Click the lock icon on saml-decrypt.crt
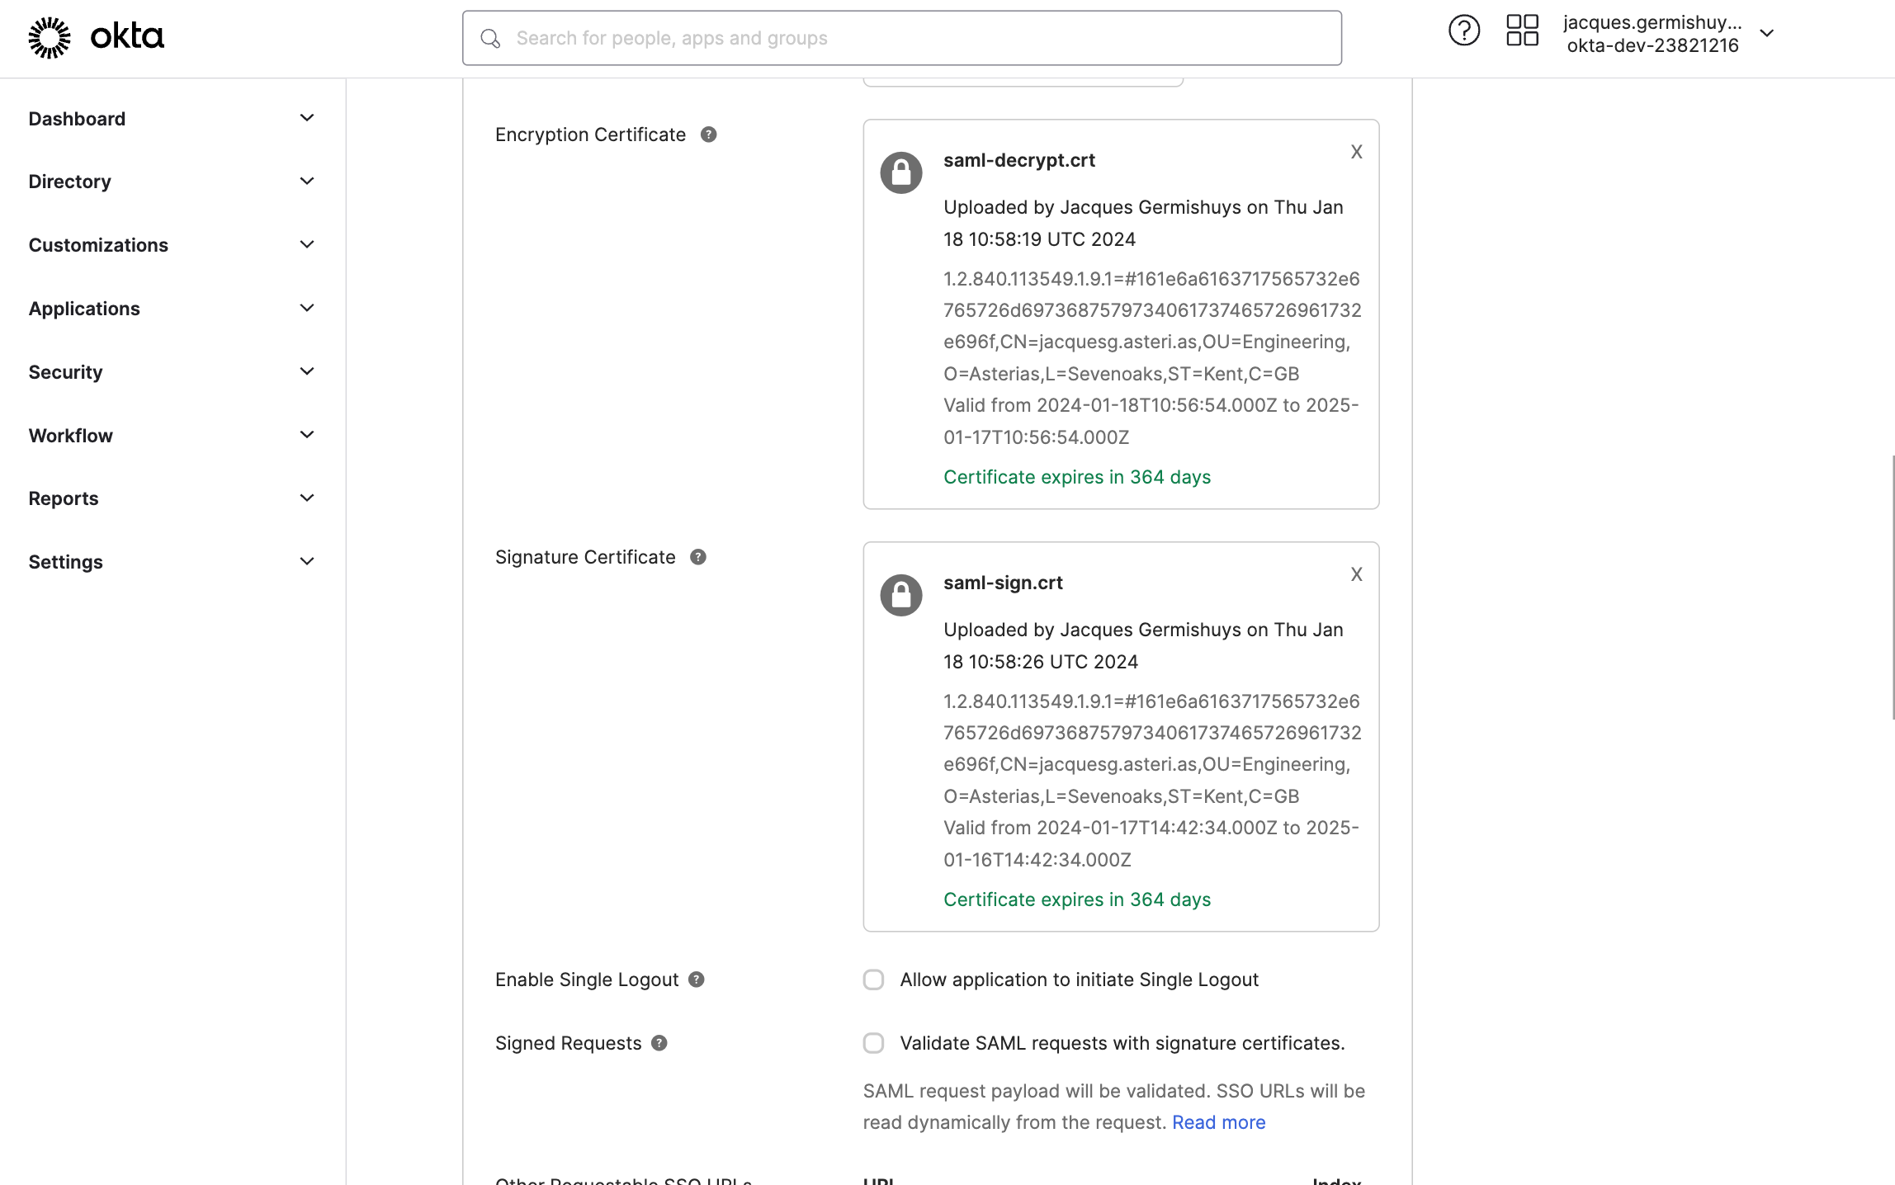 pyautogui.click(x=900, y=172)
